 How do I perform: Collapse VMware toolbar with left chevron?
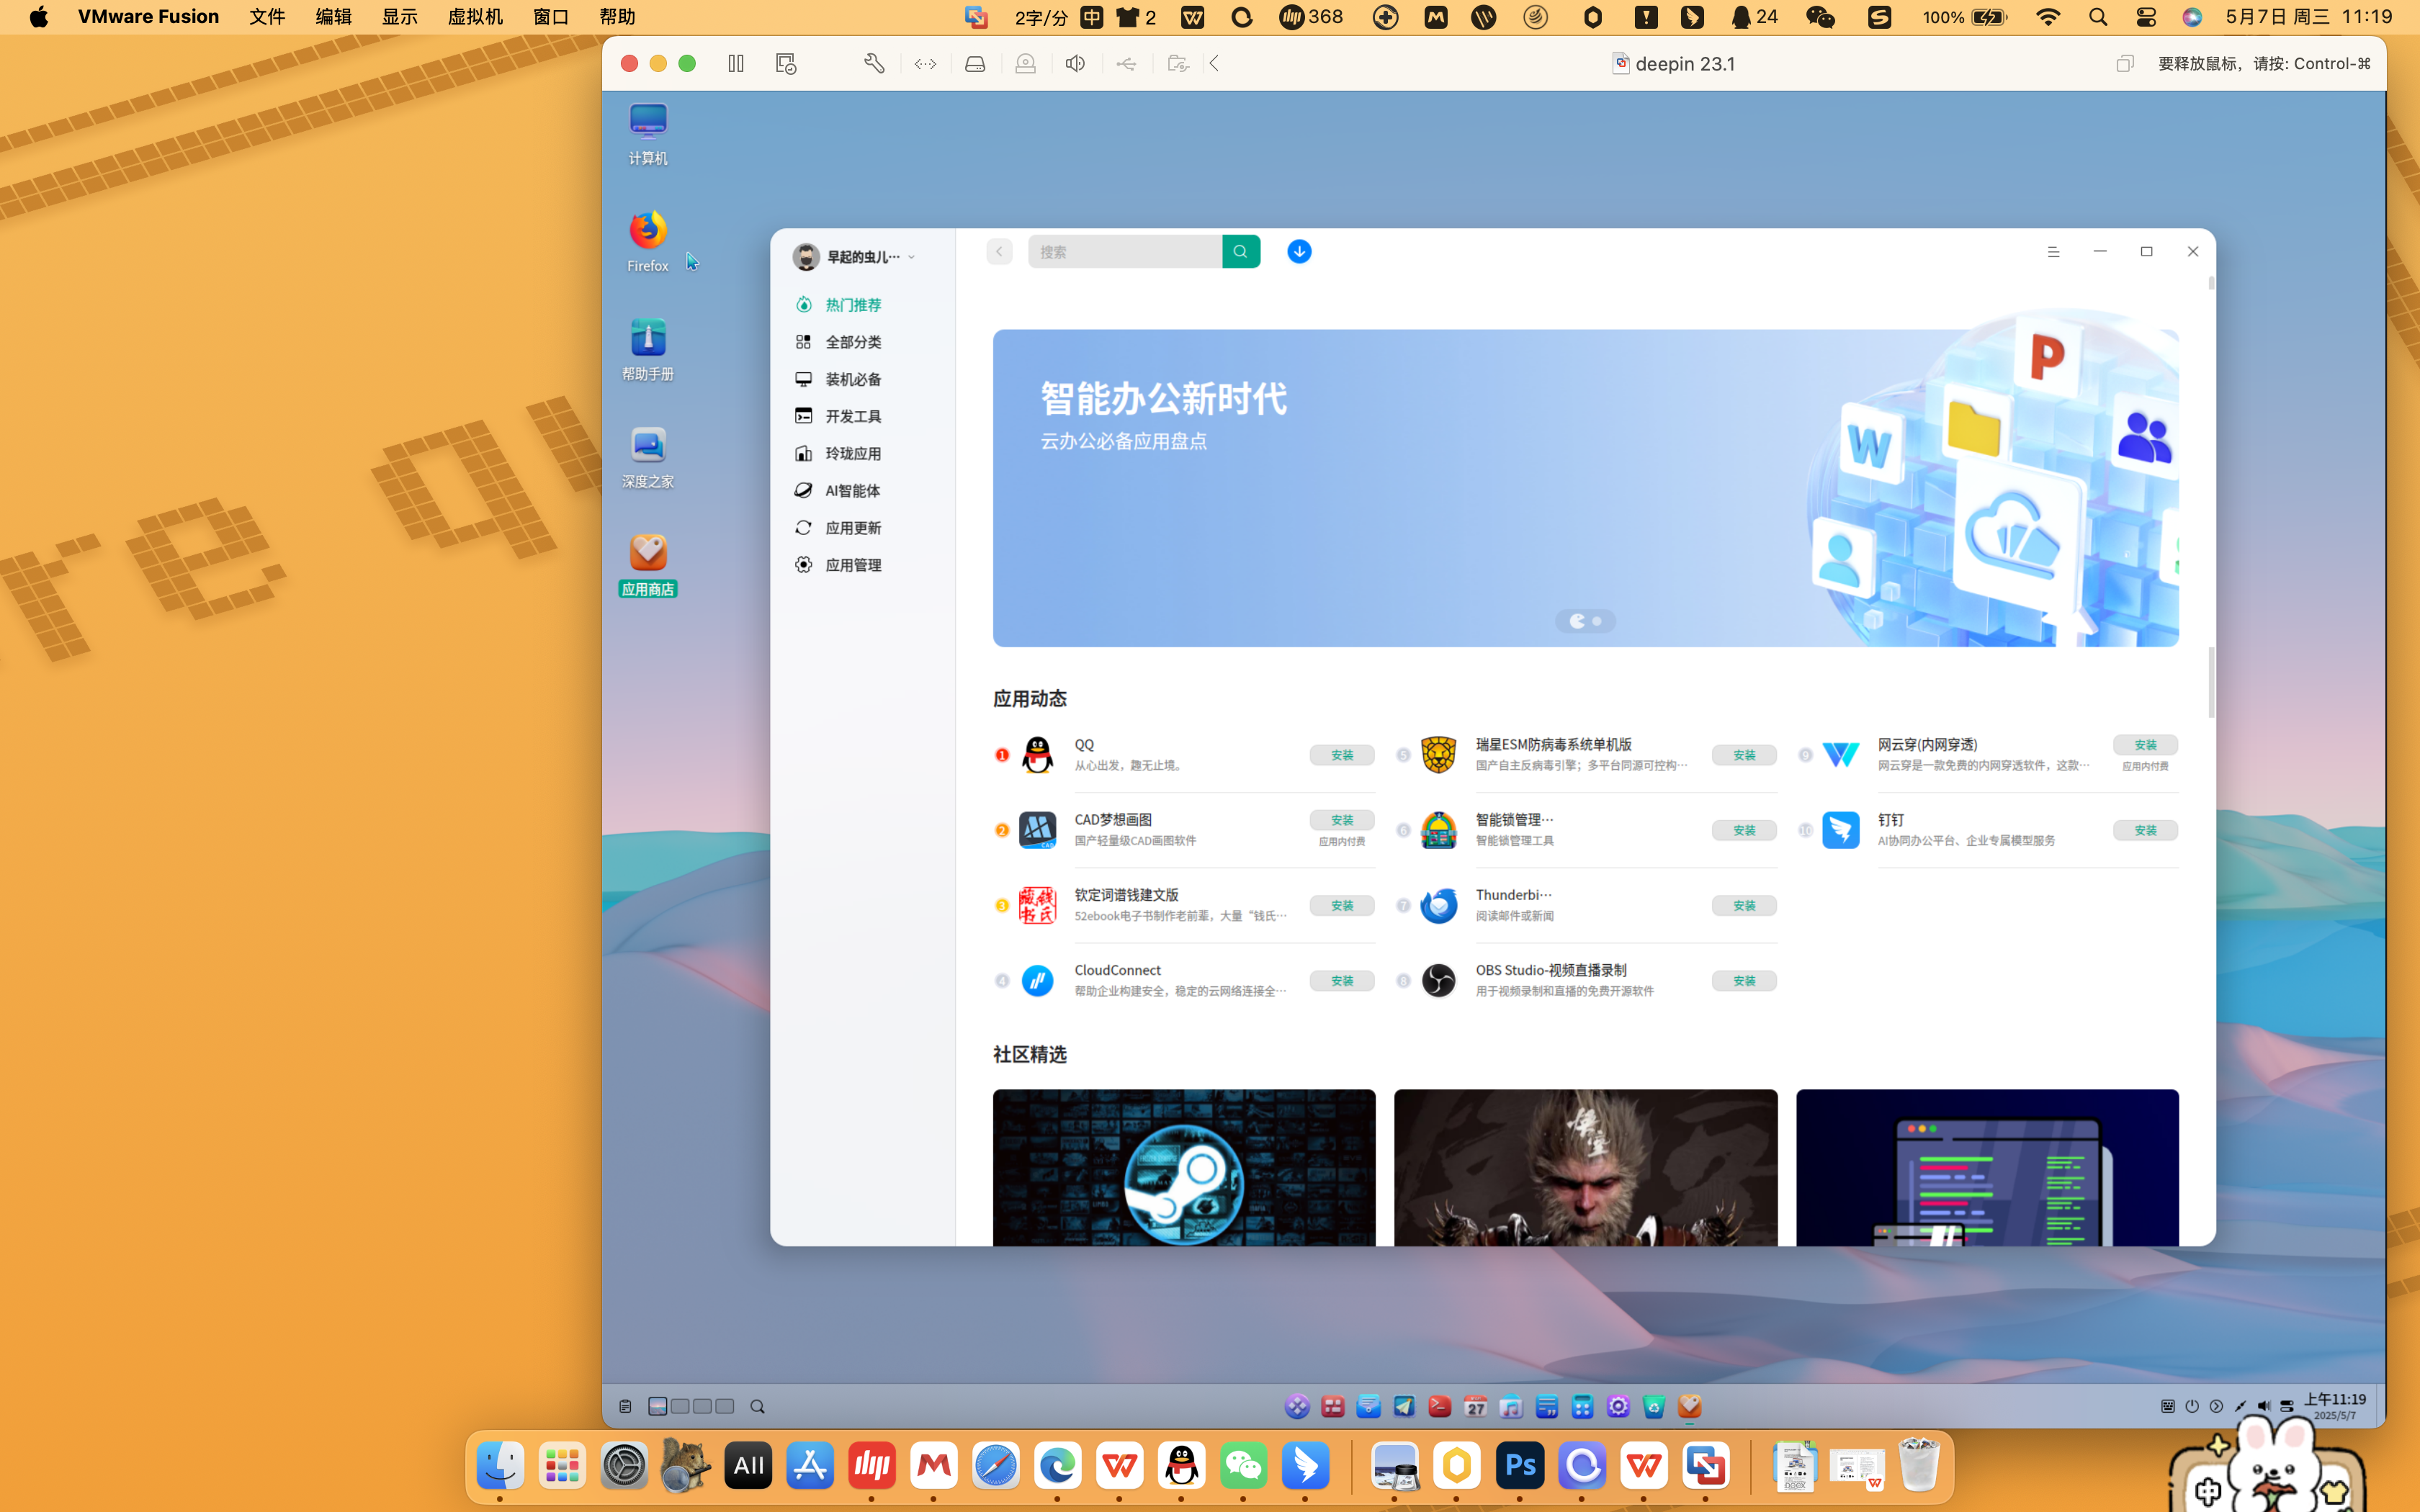pos(1214,64)
